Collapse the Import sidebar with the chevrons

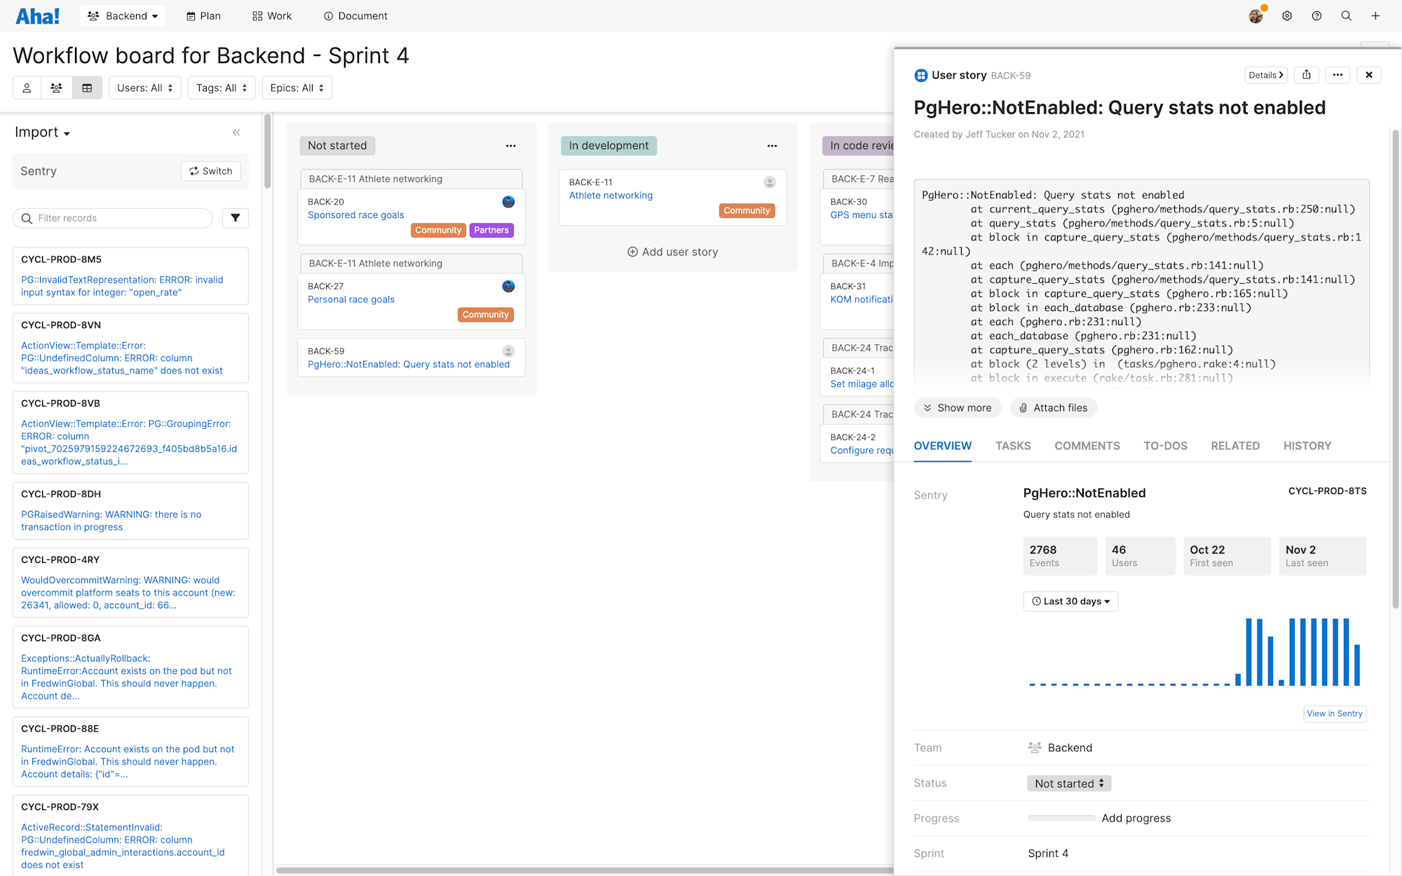point(236,132)
